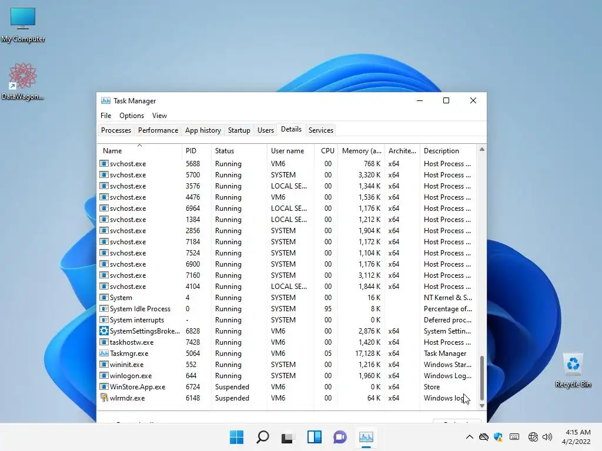Open Task View on the taskbar
This screenshot has width=602, height=451.
(288, 437)
